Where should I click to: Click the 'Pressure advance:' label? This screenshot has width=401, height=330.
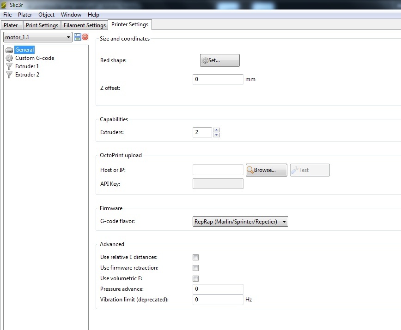[122, 289]
